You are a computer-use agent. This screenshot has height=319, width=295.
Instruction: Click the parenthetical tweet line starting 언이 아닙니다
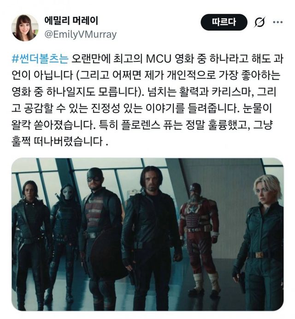(x=146, y=75)
